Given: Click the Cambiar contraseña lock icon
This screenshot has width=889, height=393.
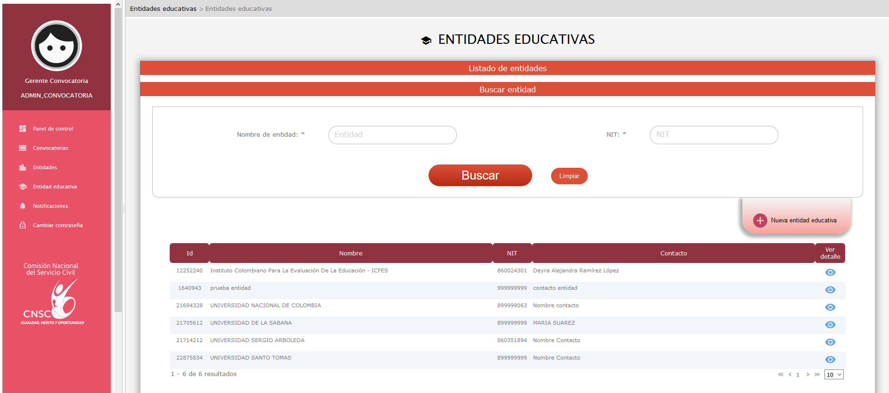Looking at the screenshot, I should [x=23, y=225].
